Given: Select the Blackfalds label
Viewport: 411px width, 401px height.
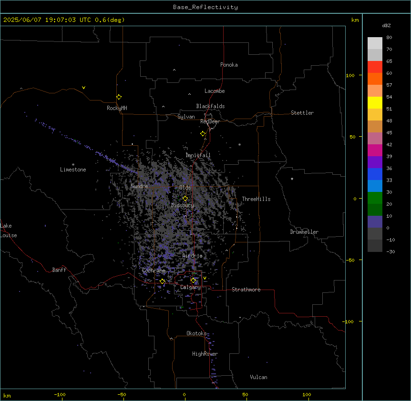Looking at the screenshot, I should [x=210, y=106].
